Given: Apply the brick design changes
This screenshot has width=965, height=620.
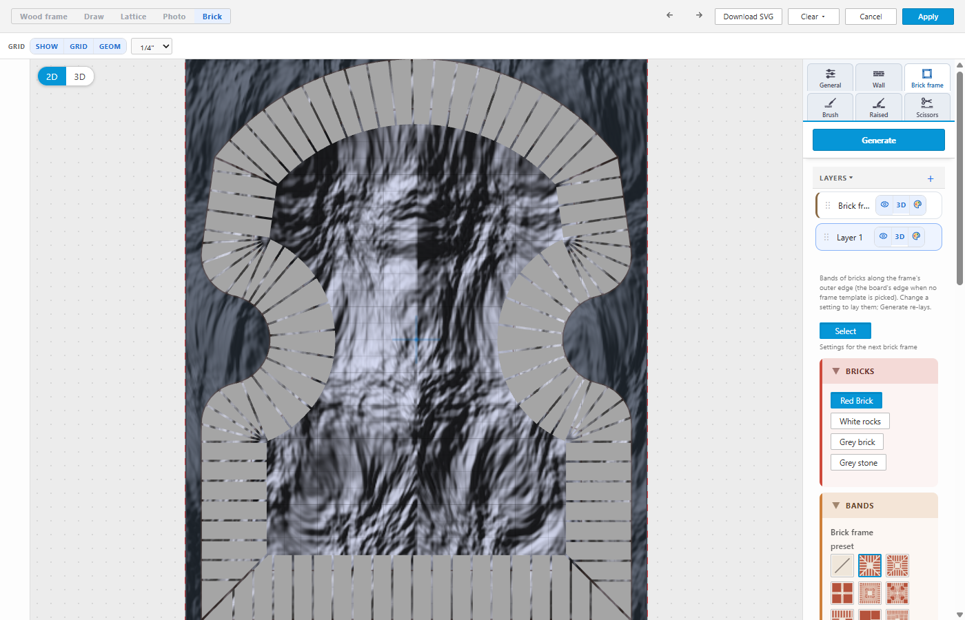Looking at the screenshot, I should pyautogui.click(x=928, y=17).
